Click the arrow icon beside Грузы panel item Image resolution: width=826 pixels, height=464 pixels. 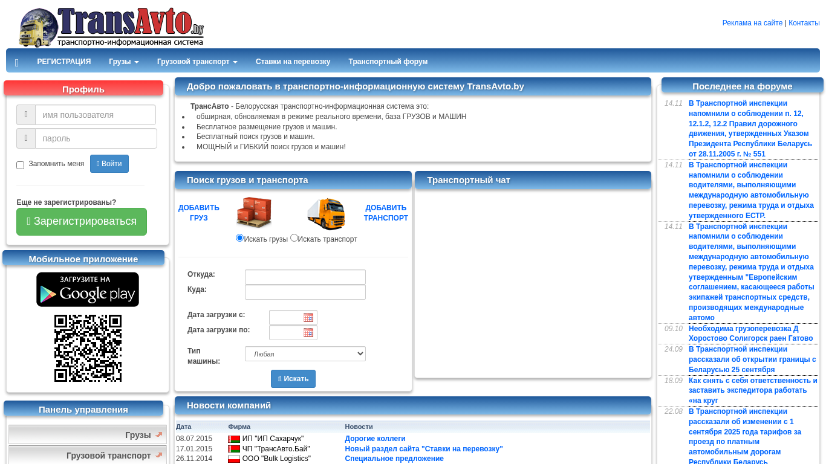158,434
